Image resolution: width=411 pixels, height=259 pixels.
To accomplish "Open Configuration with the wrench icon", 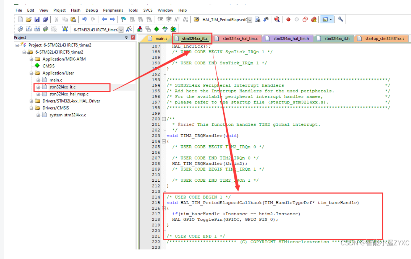I will (340, 19).
